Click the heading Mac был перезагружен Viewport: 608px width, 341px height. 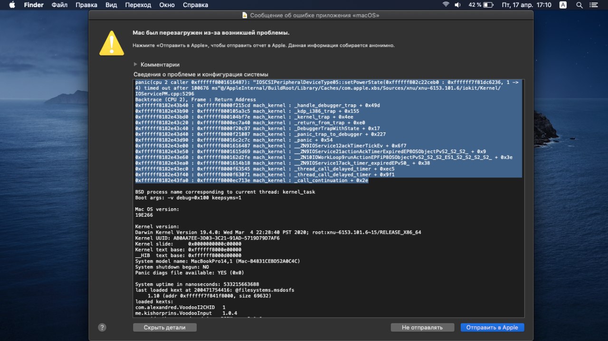pyautogui.click(x=211, y=33)
